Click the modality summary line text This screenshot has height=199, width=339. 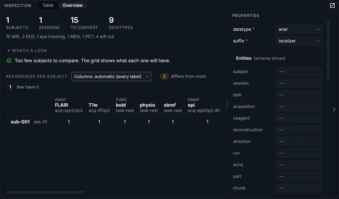(x=60, y=37)
